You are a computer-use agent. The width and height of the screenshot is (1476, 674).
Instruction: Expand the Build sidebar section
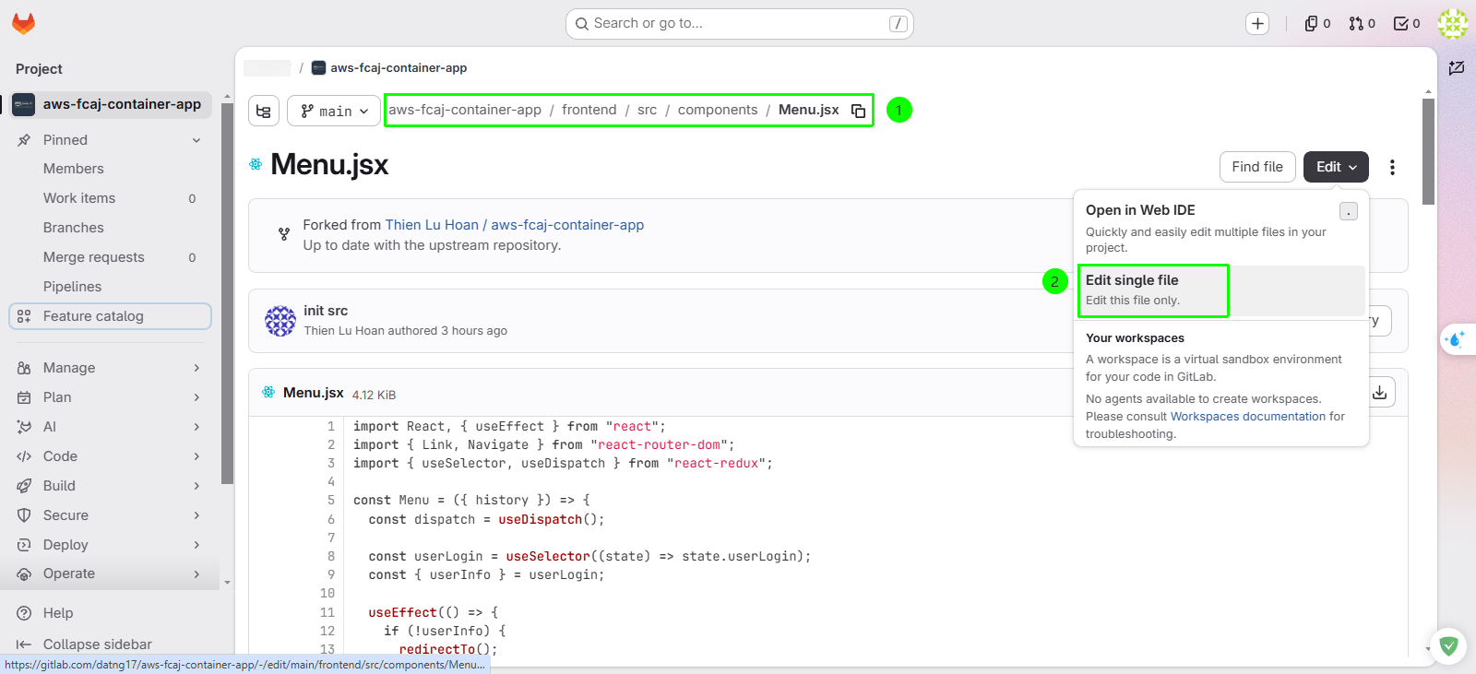(x=111, y=486)
